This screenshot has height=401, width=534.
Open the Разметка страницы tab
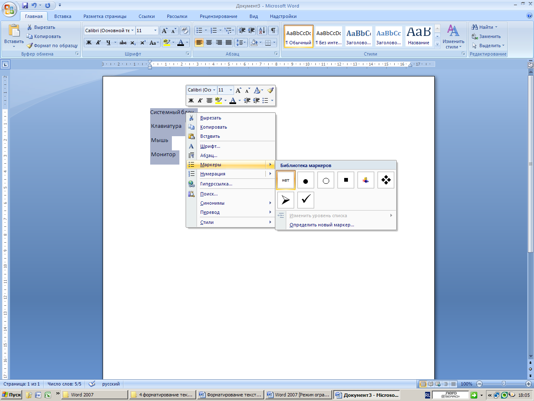coord(105,16)
